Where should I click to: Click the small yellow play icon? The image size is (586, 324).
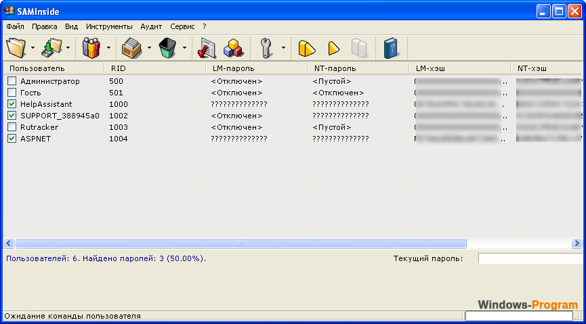(334, 48)
